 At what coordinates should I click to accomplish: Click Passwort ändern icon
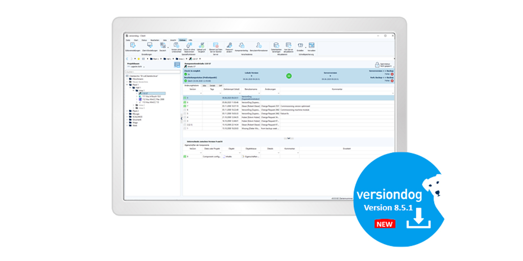[x=229, y=45]
